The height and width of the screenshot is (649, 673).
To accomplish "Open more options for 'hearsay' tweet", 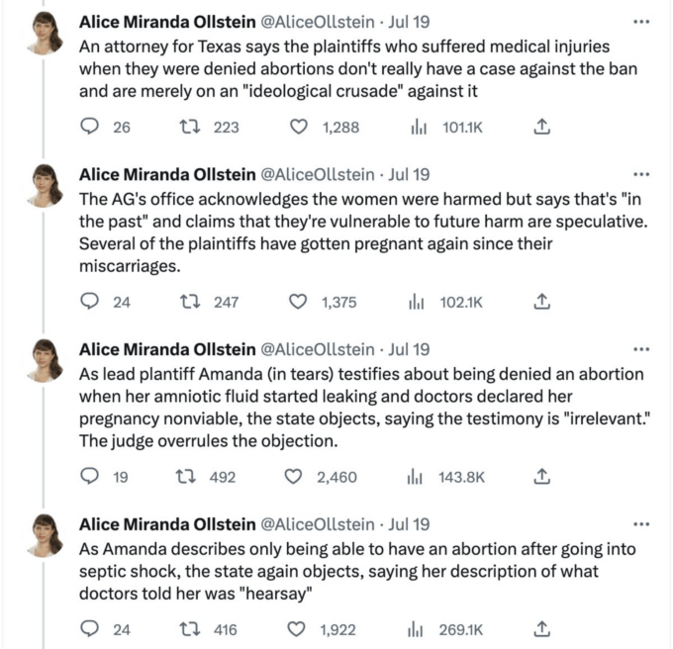I will coord(641,524).
